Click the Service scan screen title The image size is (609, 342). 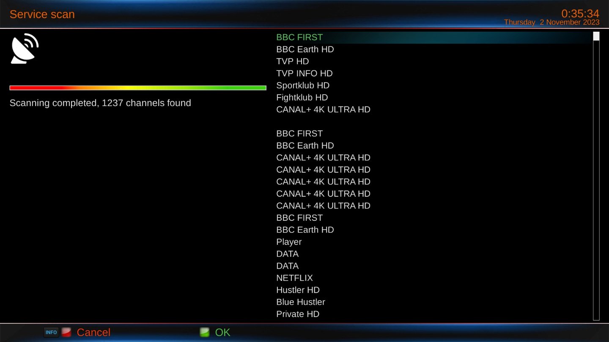[x=42, y=14]
